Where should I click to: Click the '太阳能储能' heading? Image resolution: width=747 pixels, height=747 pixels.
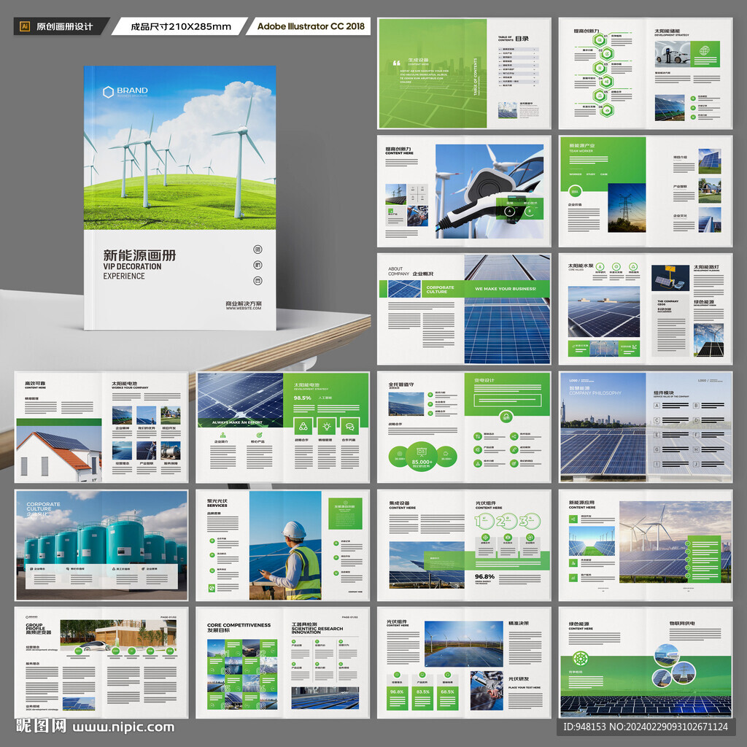click(667, 31)
